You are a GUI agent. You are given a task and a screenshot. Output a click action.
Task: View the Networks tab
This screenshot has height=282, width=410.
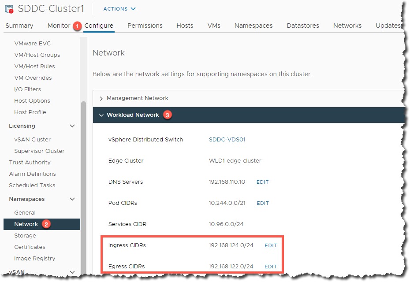[x=347, y=26]
